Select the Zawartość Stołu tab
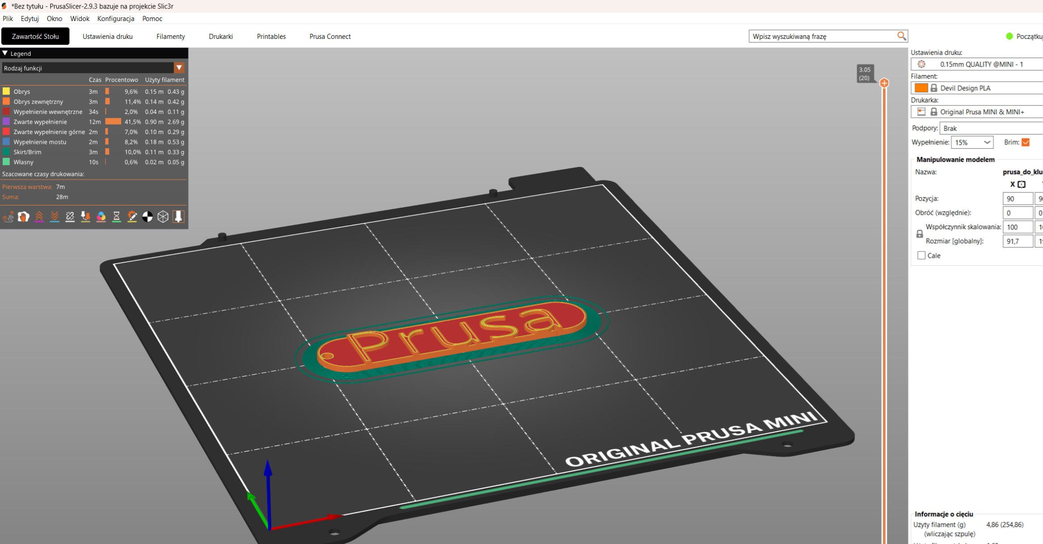The width and height of the screenshot is (1043, 544). click(x=35, y=37)
